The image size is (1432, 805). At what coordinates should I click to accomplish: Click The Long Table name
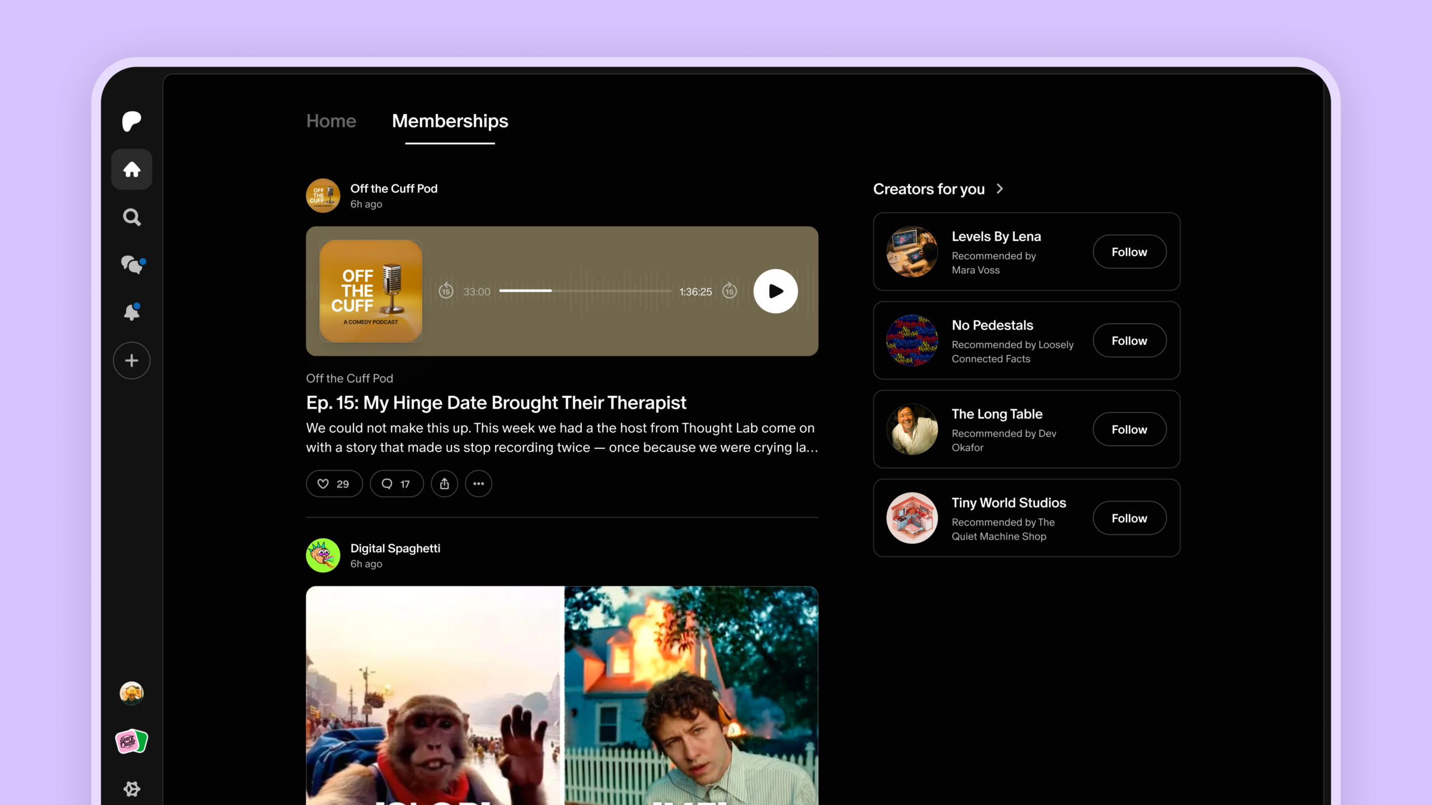(x=997, y=414)
